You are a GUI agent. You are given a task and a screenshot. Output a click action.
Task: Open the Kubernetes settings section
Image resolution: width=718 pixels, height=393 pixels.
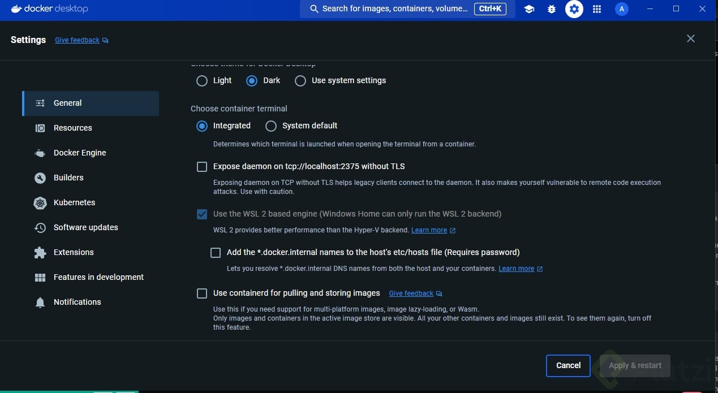(91, 202)
